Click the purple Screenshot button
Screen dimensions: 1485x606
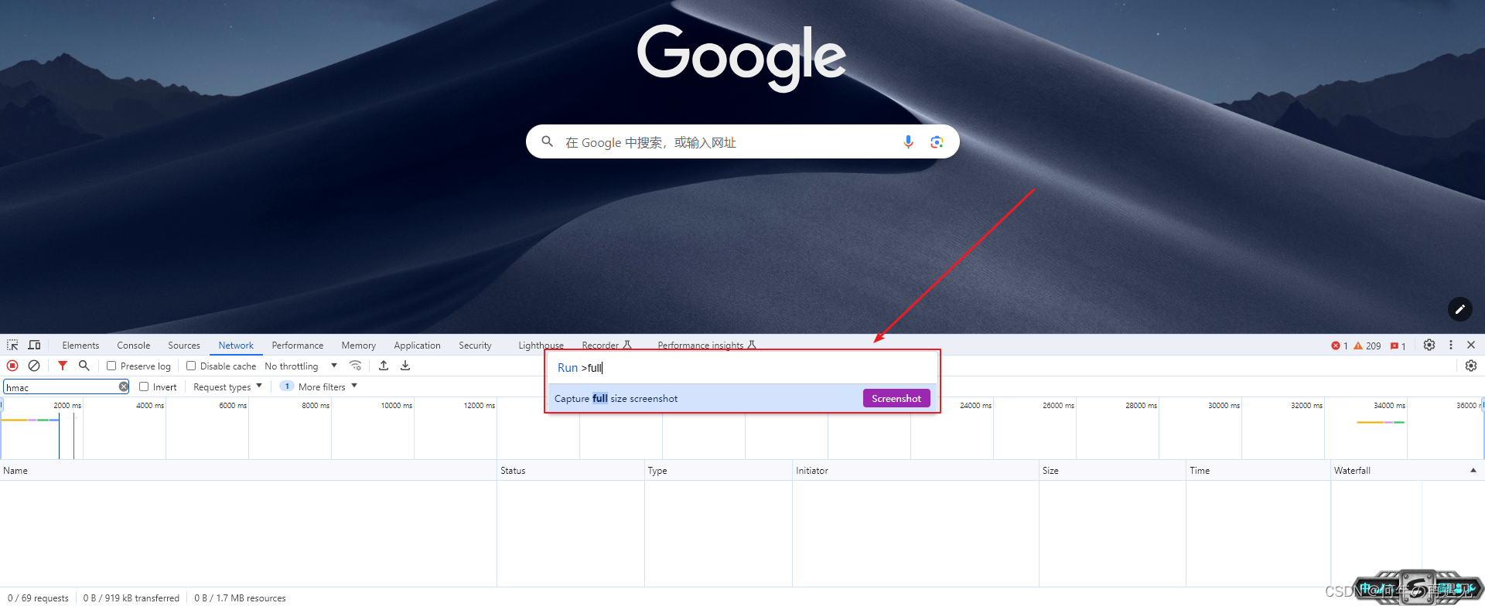tap(896, 398)
